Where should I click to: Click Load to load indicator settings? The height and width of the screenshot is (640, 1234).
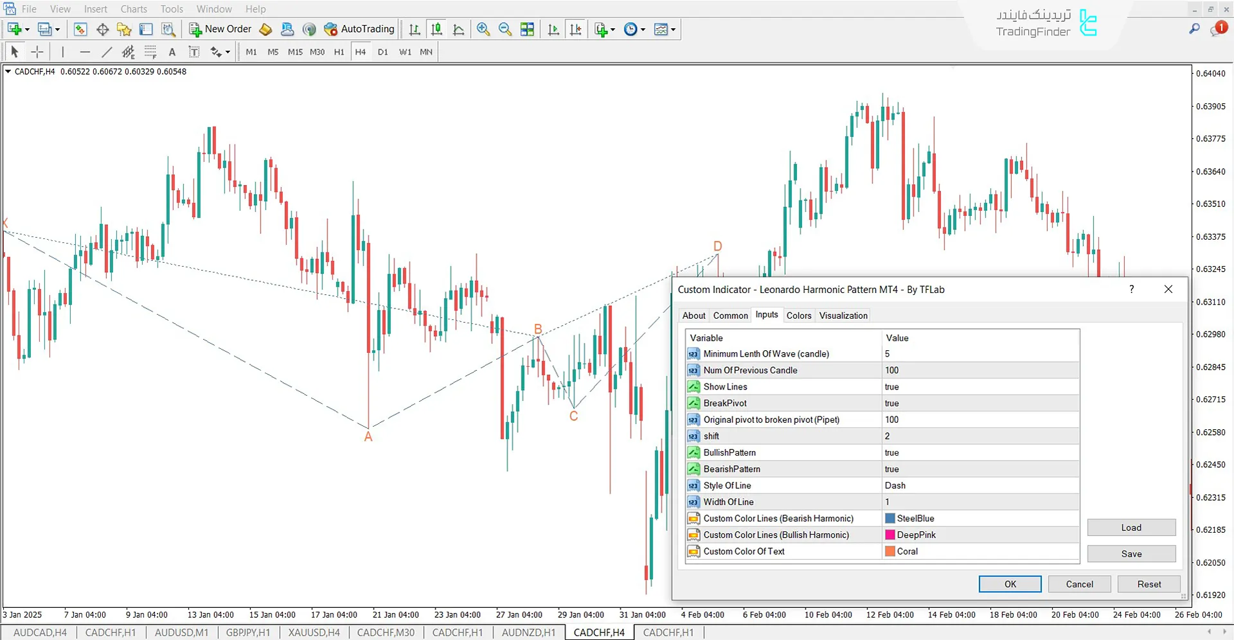click(x=1131, y=527)
